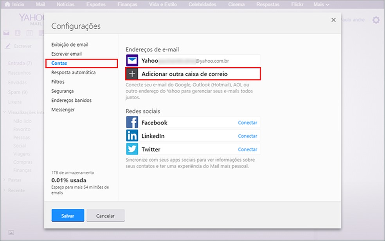Open Exibição de email settings
This screenshot has height=241, width=385.
pos(70,45)
